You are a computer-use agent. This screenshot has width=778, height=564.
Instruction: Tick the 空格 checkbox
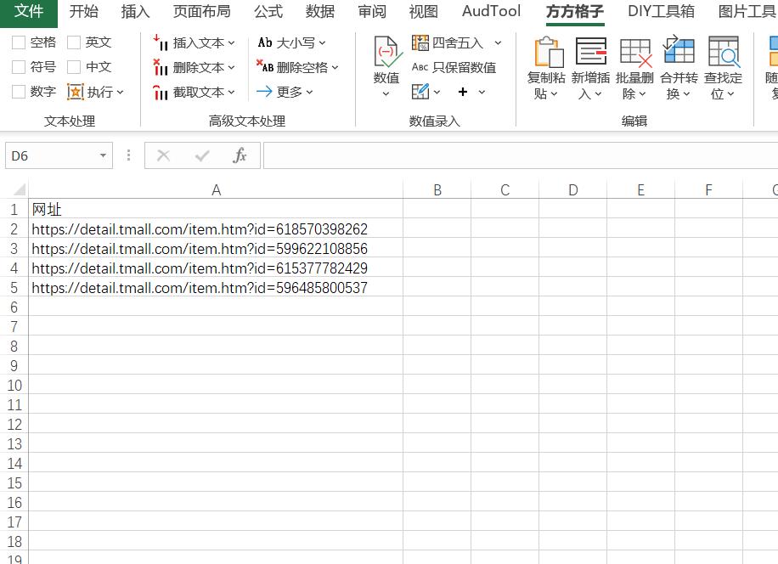(x=19, y=42)
